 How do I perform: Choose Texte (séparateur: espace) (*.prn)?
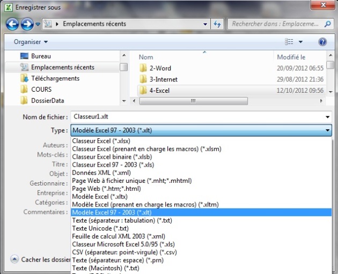(201, 260)
